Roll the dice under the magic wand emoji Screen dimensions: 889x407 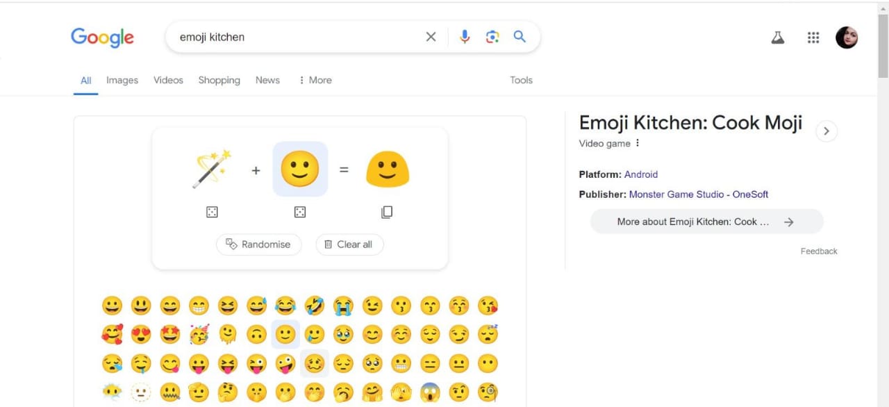[212, 212]
